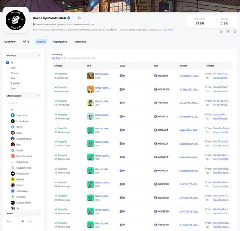The height and width of the screenshot is (231, 240).
Task: Choose the Transfer method filter in sidebar
Action: click(x=15, y=83)
